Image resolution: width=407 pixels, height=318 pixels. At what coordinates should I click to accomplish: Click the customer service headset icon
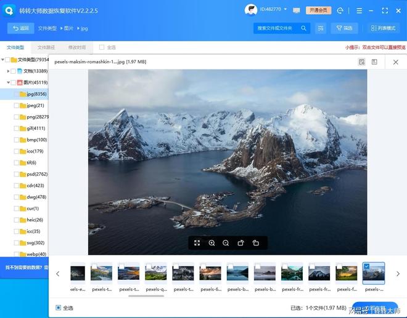click(x=340, y=10)
